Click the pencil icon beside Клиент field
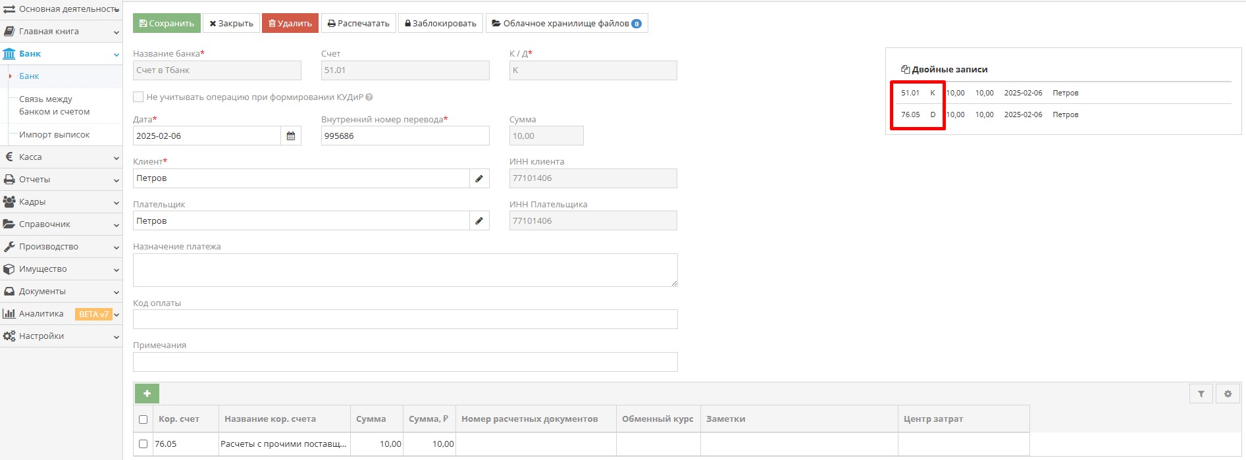This screenshot has width=1246, height=460. click(x=479, y=178)
